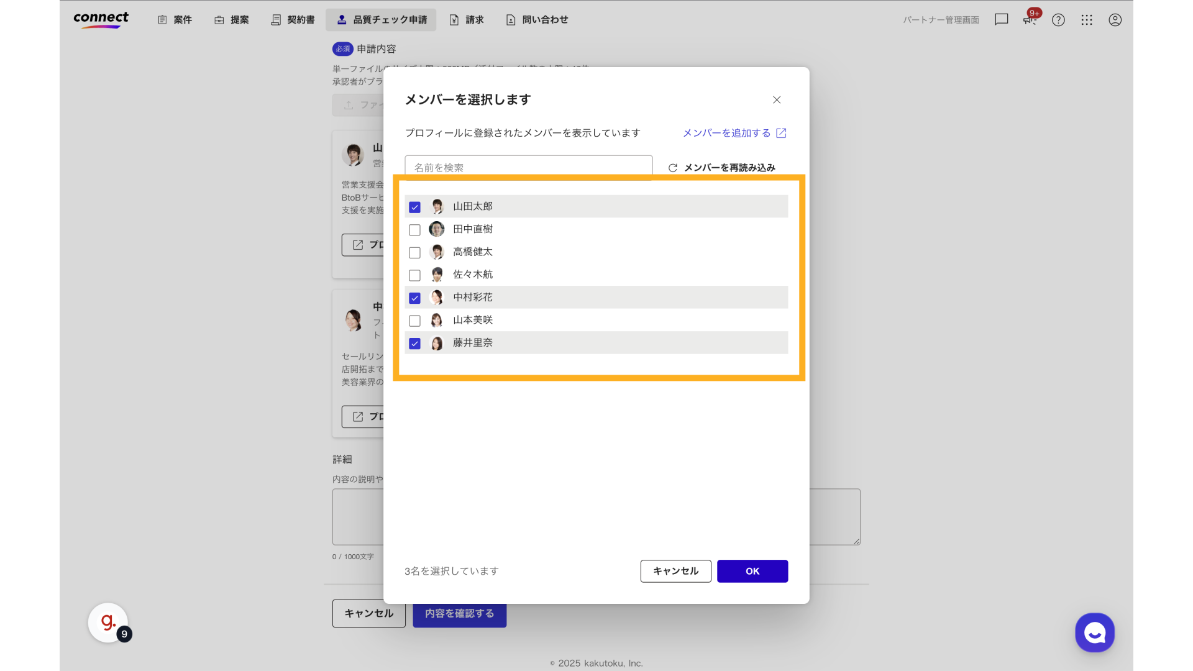
Task: Click the 請求 invoice icon
Action: coord(454,19)
